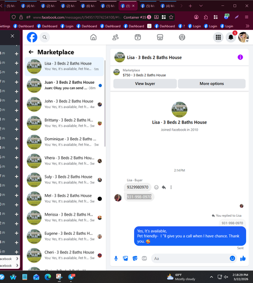The width and height of the screenshot is (253, 283).
Task: Open Merissa conversation in list
Action: pos(65,217)
